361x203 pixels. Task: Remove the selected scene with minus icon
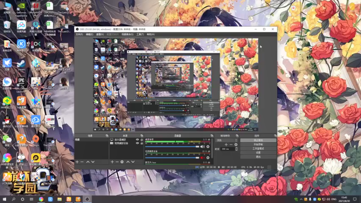click(82, 162)
